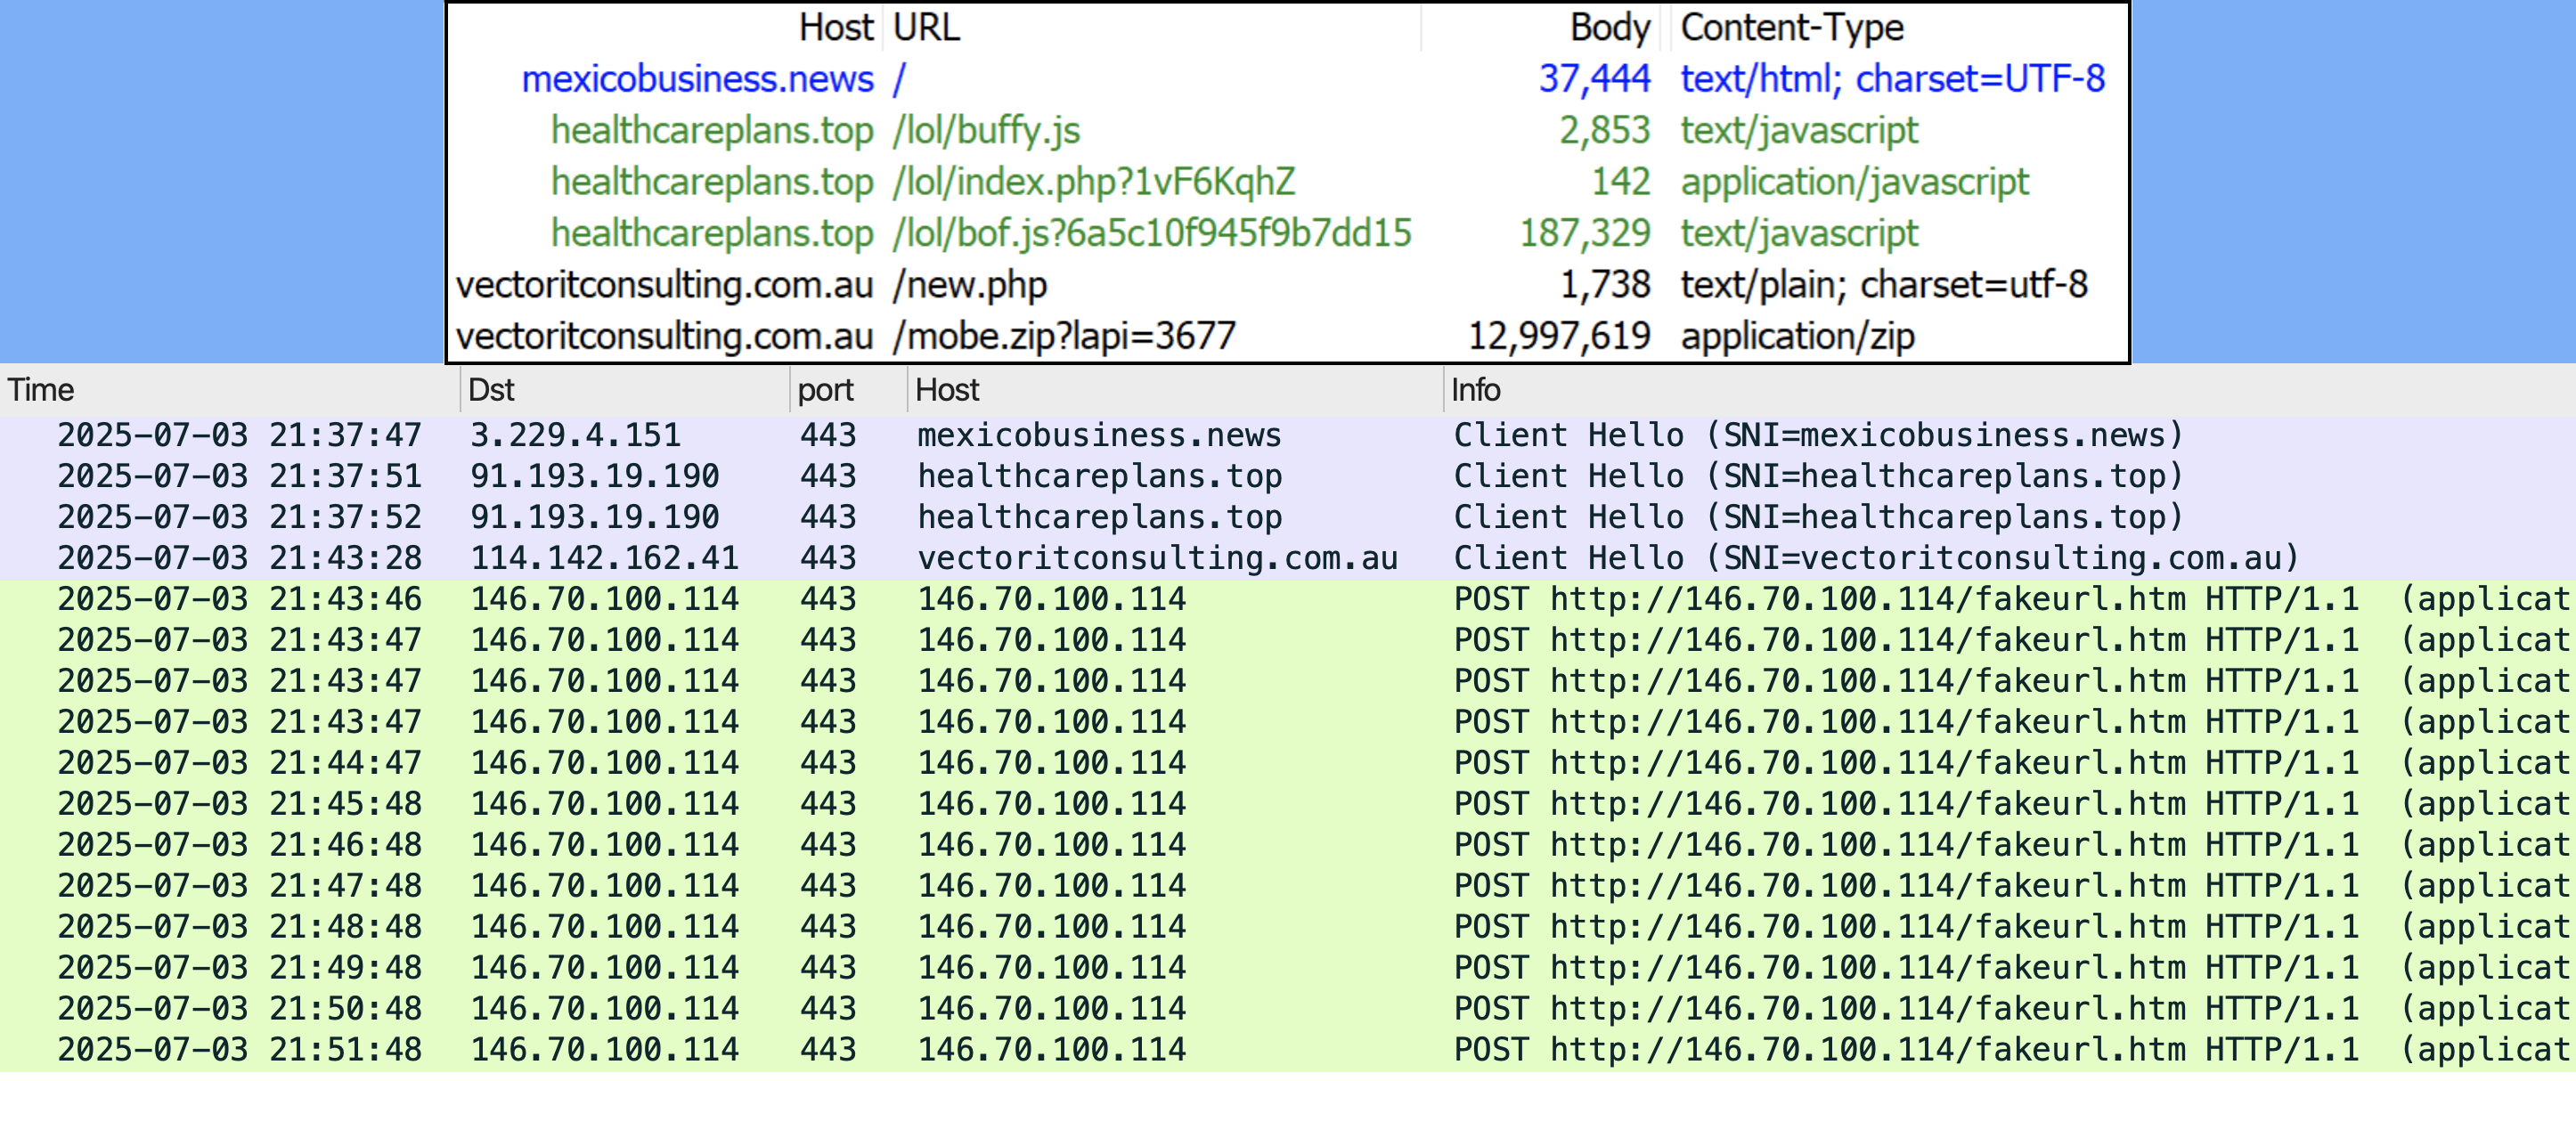Image resolution: width=2576 pixels, height=1138 pixels.
Task: Click the body size 12,997,619
Action: click(1559, 336)
